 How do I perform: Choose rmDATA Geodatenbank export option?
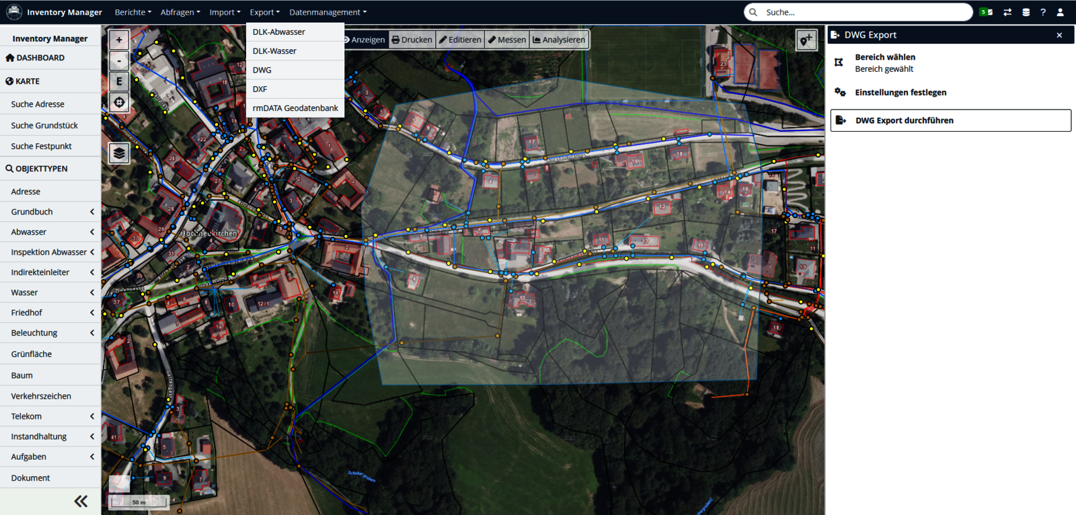[295, 108]
